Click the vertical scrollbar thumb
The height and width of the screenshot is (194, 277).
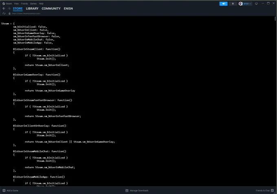[275, 19]
